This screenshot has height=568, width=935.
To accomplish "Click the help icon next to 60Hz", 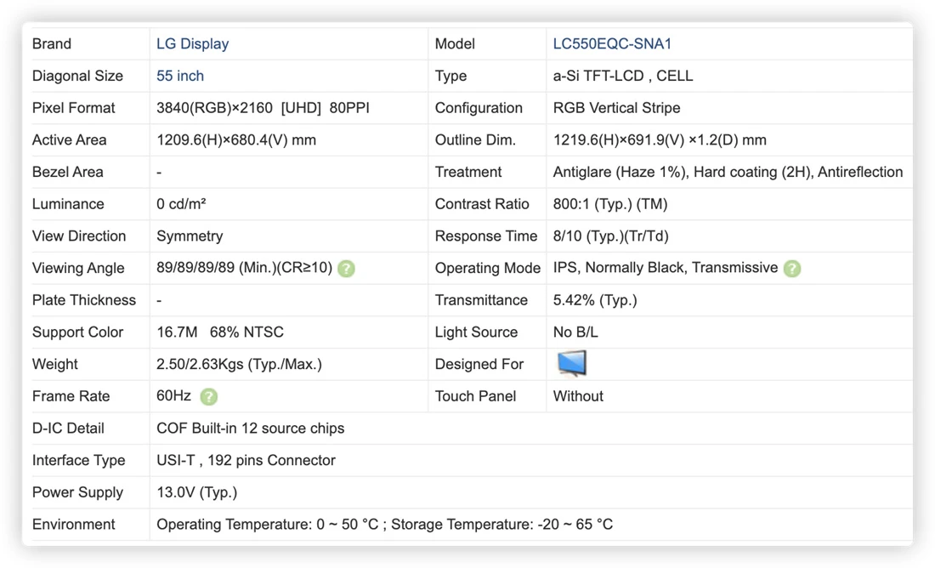I will pos(209,397).
